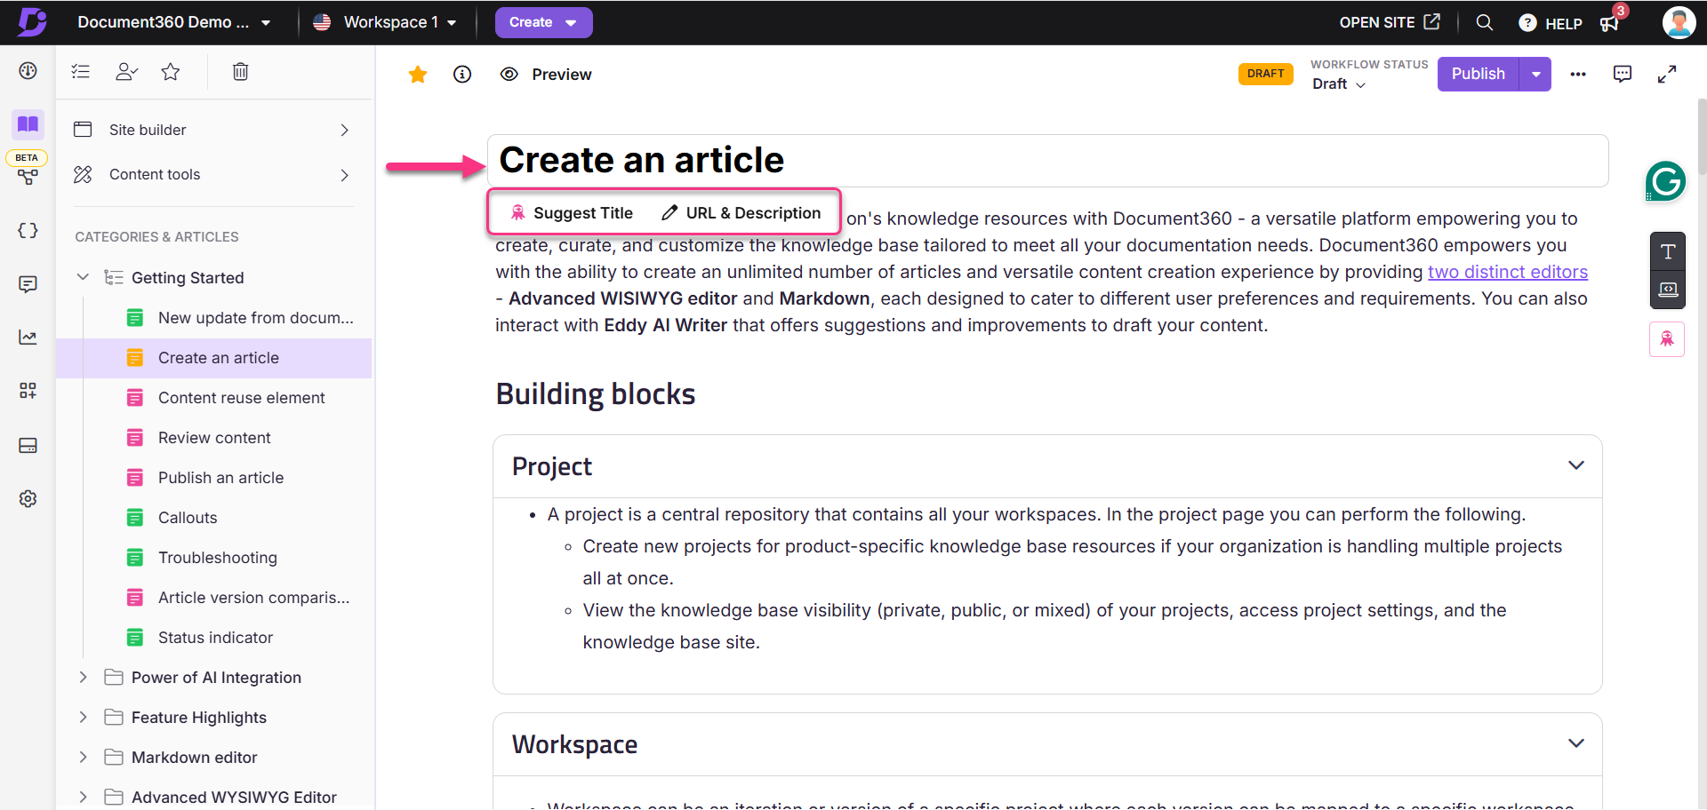Open the Draft workflow status dropdown
The height and width of the screenshot is (810, 1707).
point(1338,83)
